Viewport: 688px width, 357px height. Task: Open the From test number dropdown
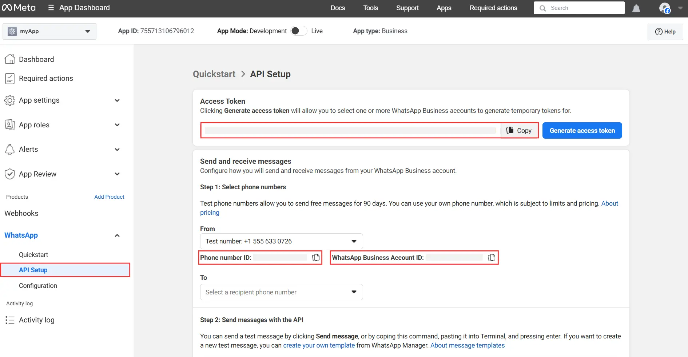point(281,241)
